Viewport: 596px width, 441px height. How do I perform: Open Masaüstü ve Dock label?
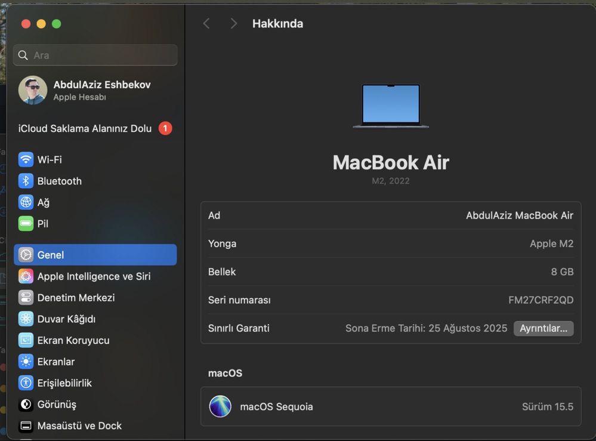tap(79, 426)
